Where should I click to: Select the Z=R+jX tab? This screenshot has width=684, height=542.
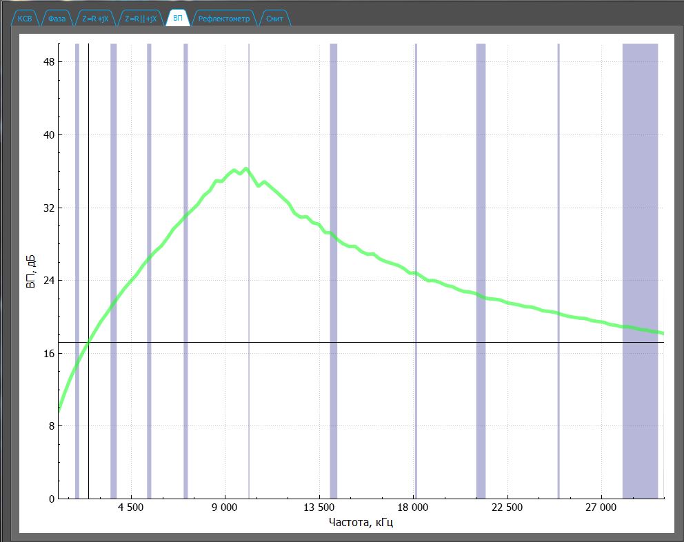(x=94, y=19)
